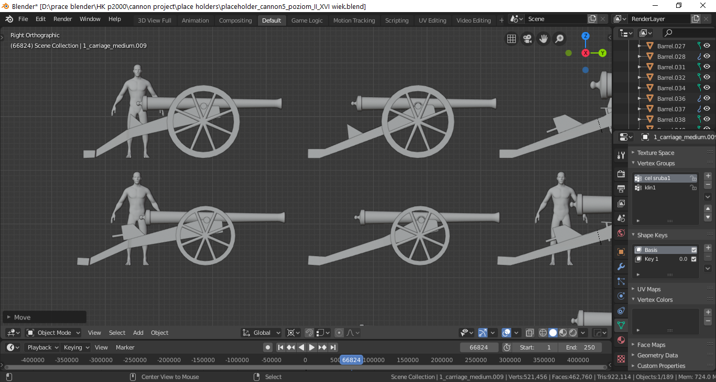Toggle the Key 1 shape key checkbox
The width and height of the screenshot is (716, 382).
pyautogui.click(x=694, y=259)
